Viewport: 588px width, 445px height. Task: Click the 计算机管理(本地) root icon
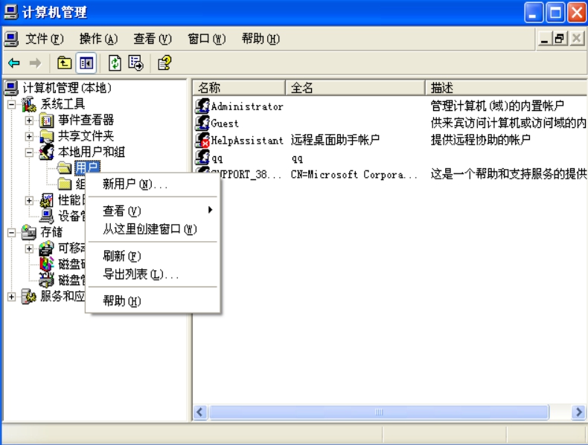(11, 88)
